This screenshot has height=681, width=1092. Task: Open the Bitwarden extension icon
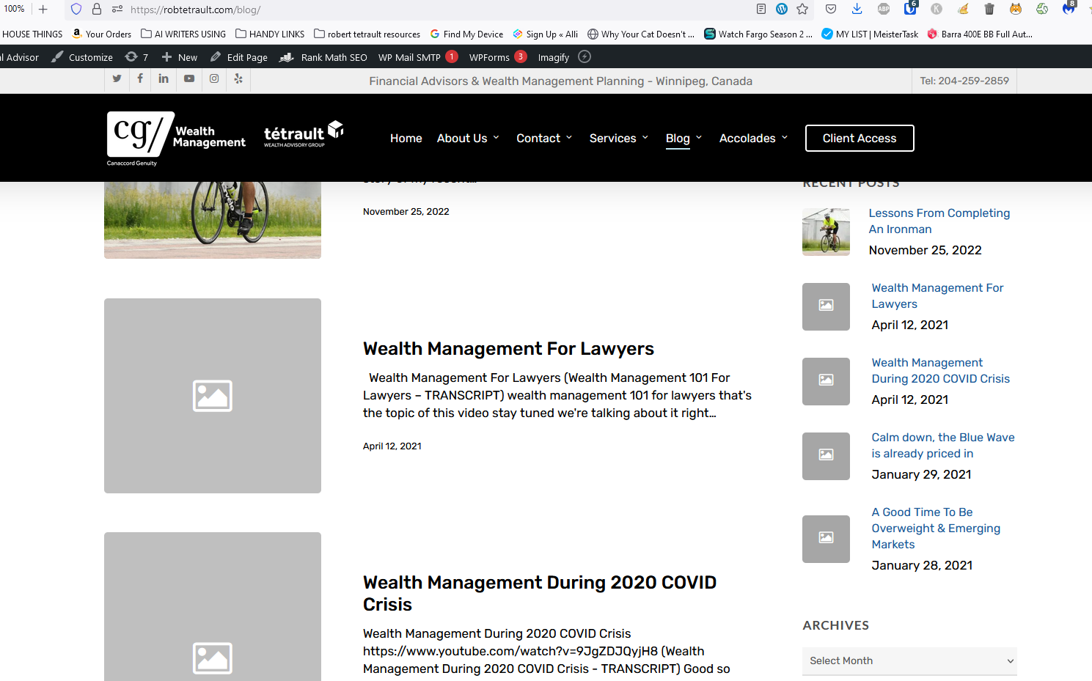tap(910, 8)
